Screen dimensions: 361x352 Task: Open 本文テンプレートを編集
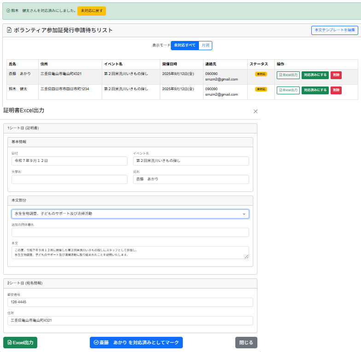(334, 30)
